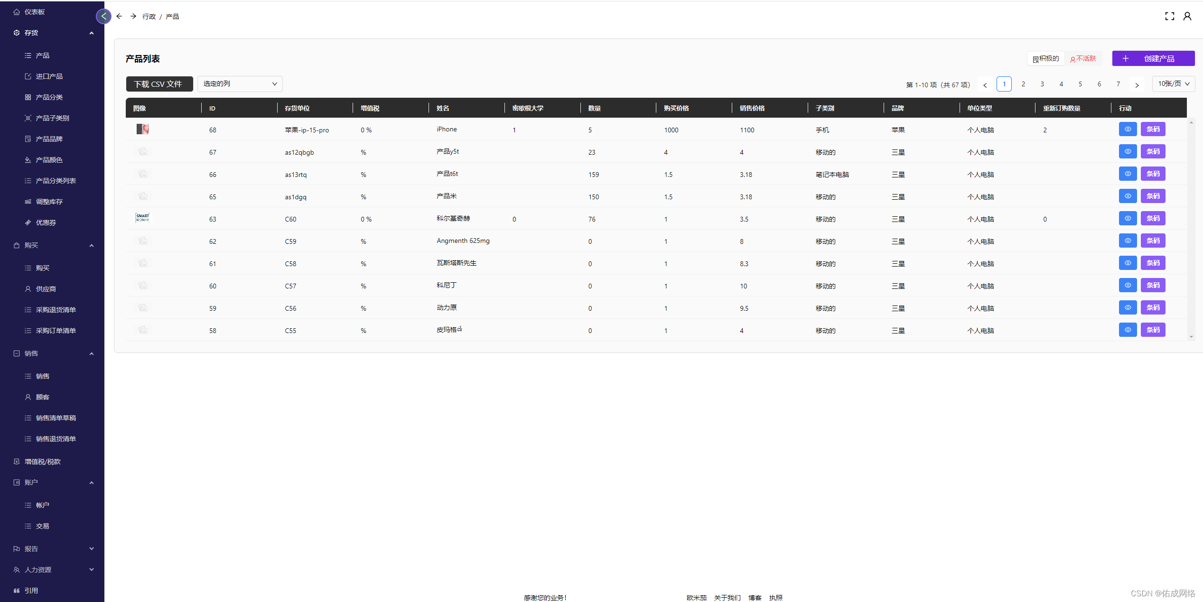Click the 下载 CSV 文件 button

coord(159,84)
